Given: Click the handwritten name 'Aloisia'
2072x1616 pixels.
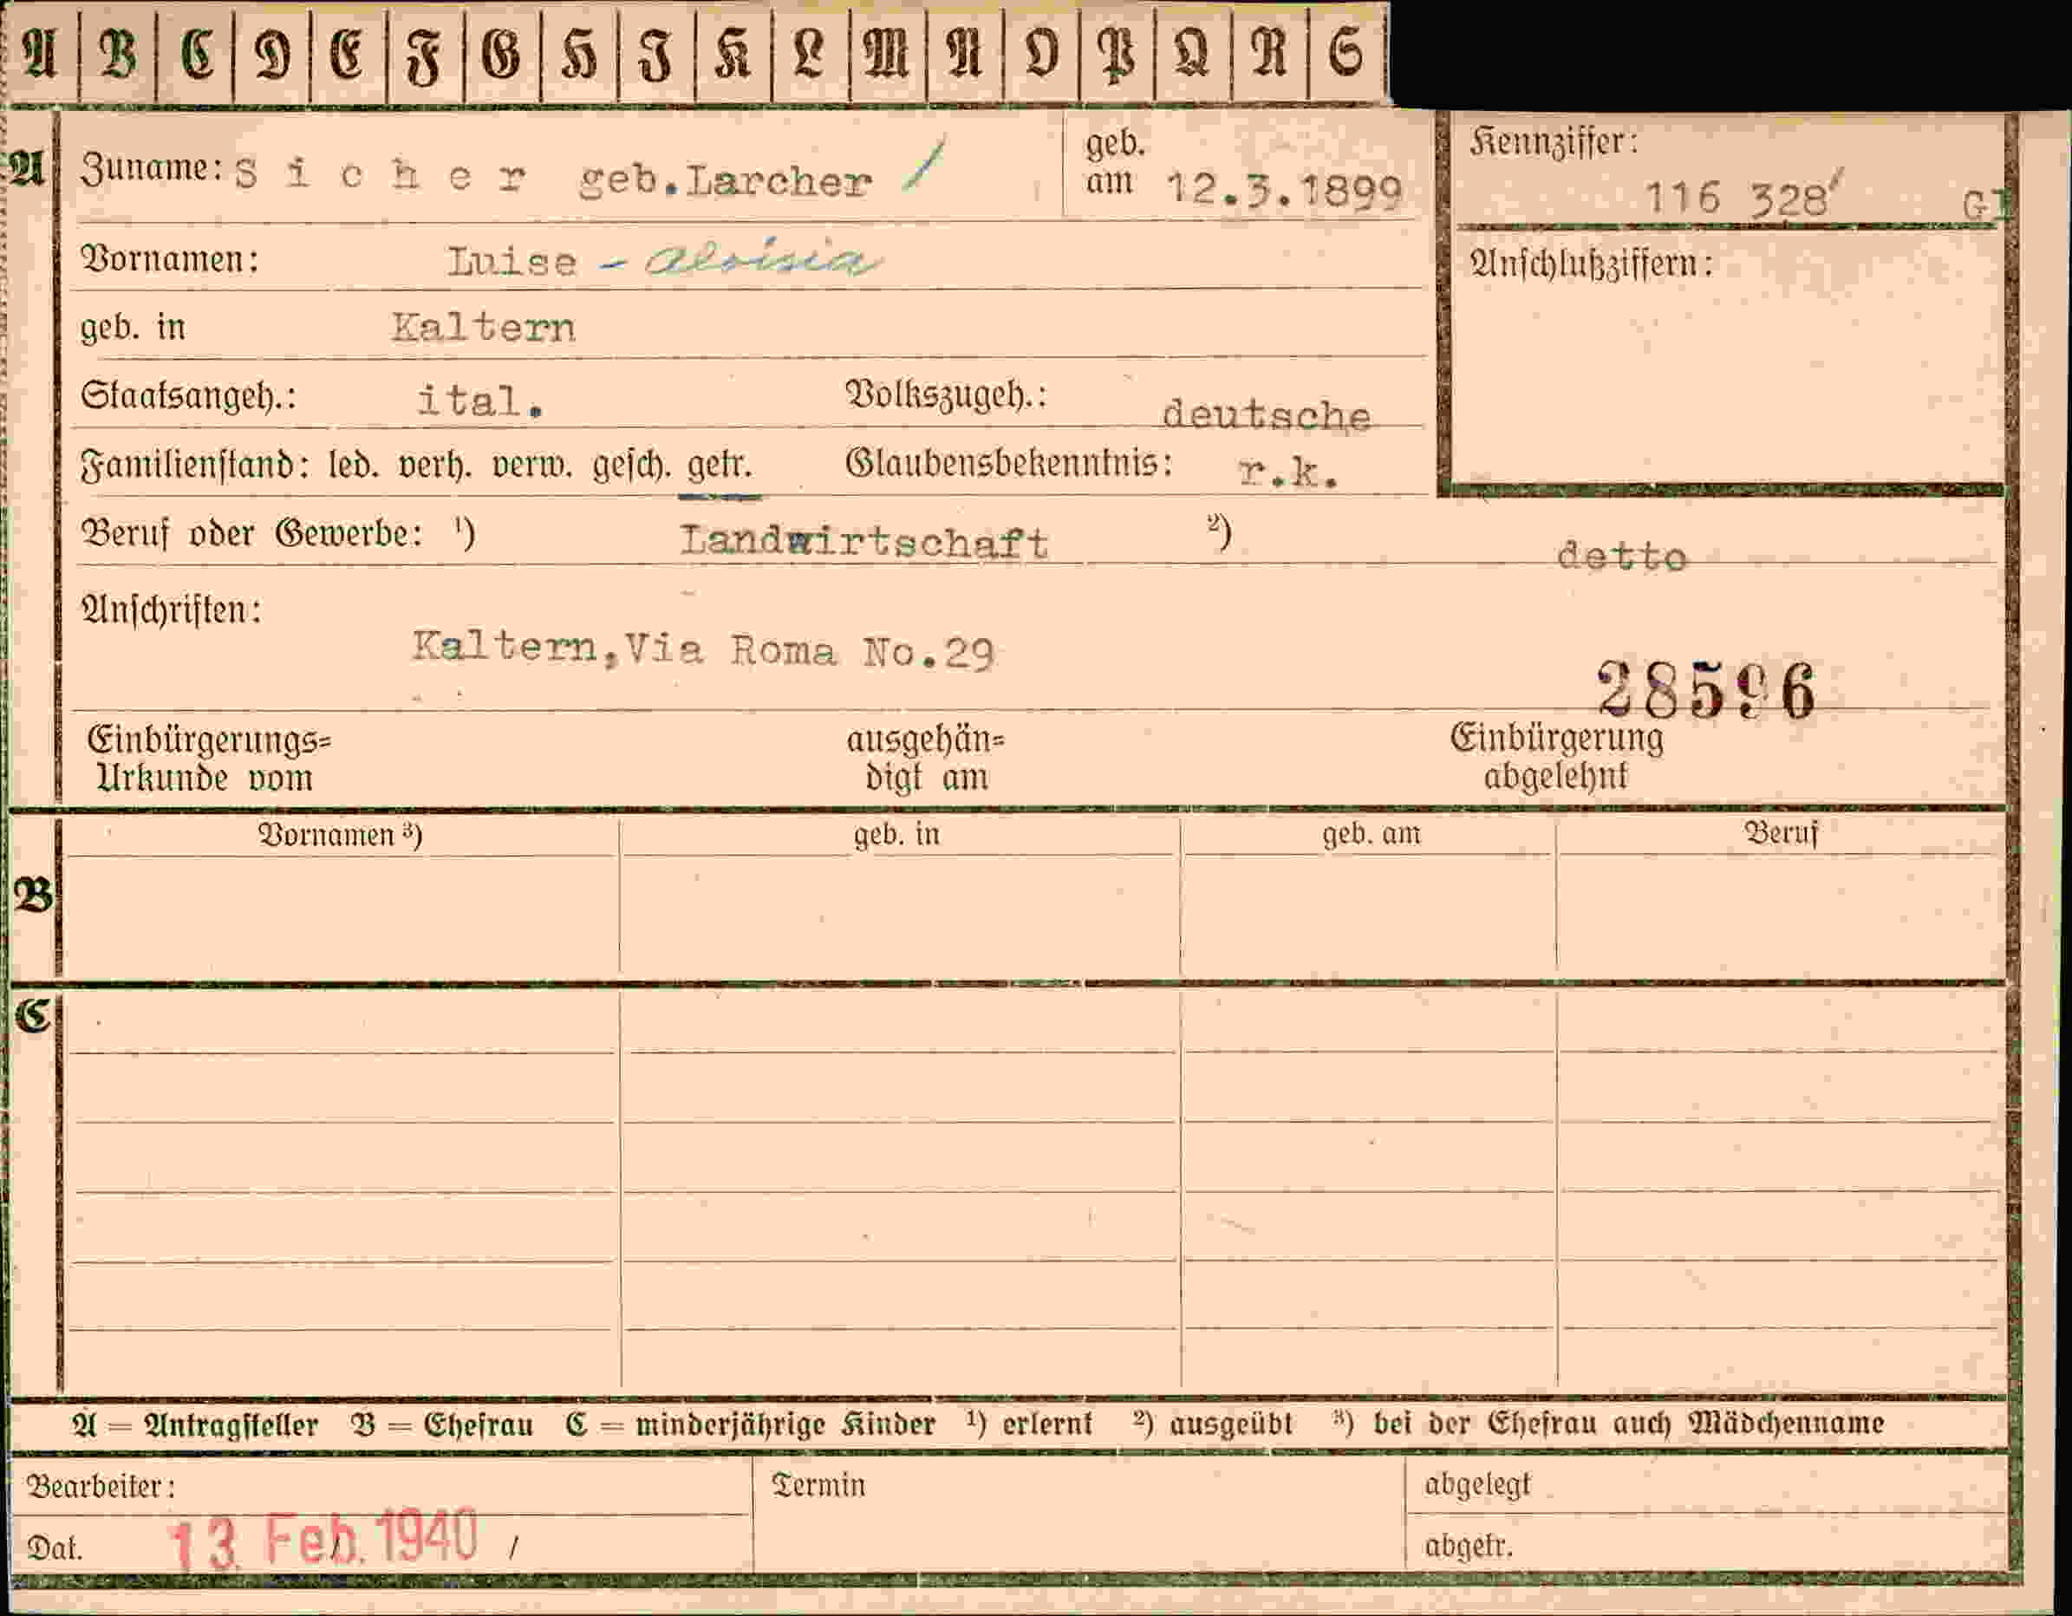Looking at the screenshot, I should [762, 259].
